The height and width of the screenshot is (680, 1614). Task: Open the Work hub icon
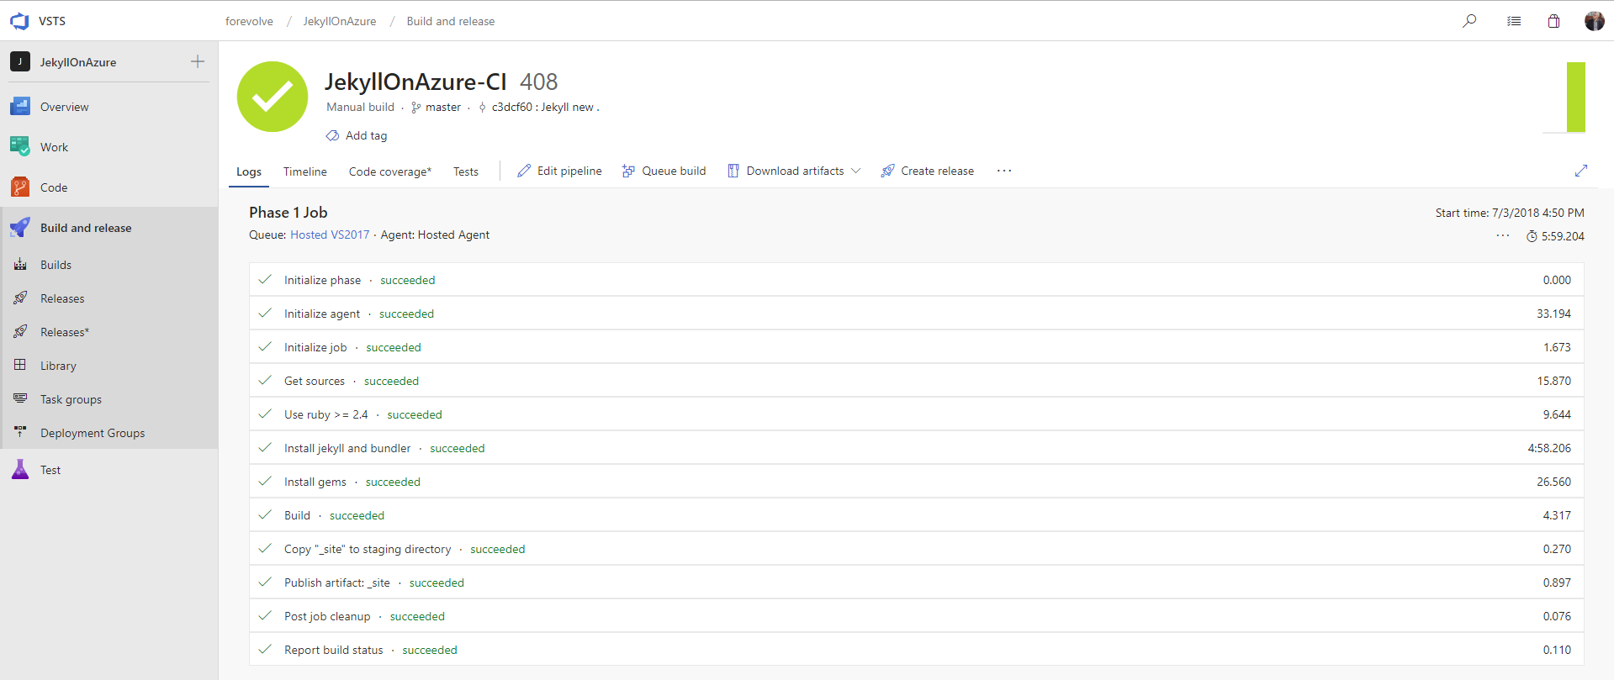pos(20,147)
